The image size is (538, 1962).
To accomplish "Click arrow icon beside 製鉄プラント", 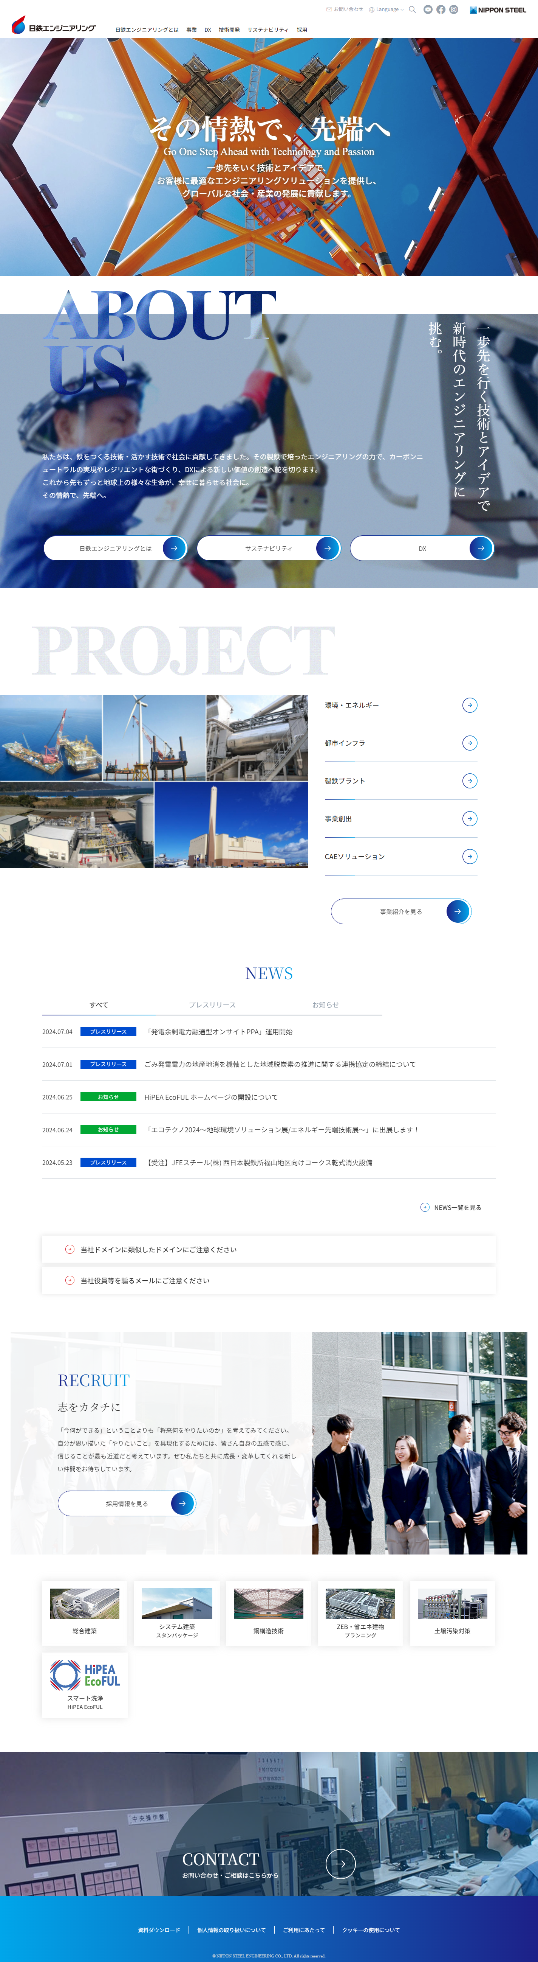I will point(470,781).
